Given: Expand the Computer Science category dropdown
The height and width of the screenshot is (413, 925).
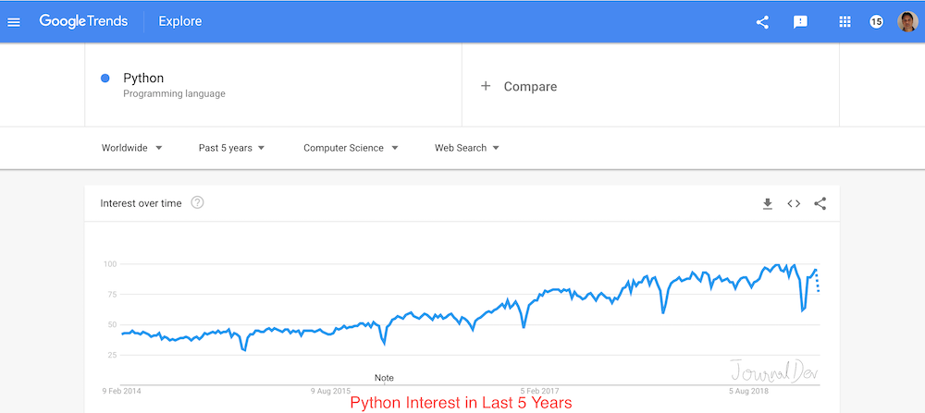Looking at the screenshot, I should pos(351,148).
